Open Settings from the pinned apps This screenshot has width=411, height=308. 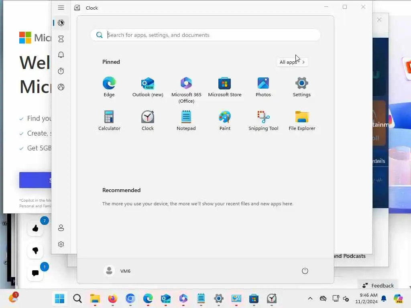tap(302, 87)
